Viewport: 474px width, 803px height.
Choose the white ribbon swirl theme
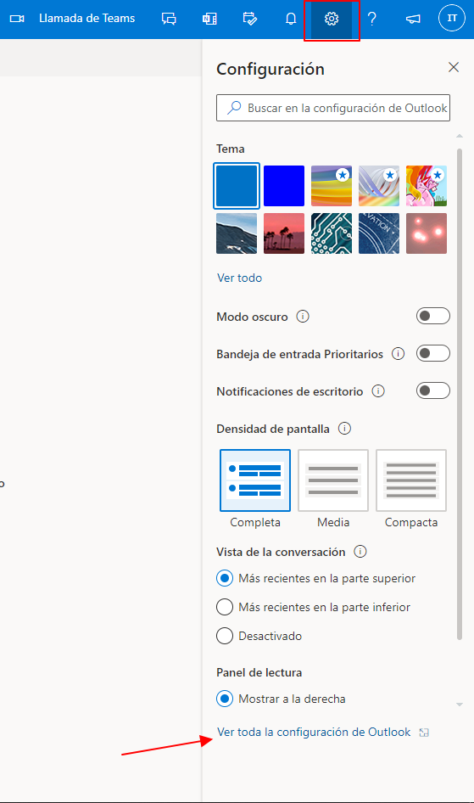point(379,186)
